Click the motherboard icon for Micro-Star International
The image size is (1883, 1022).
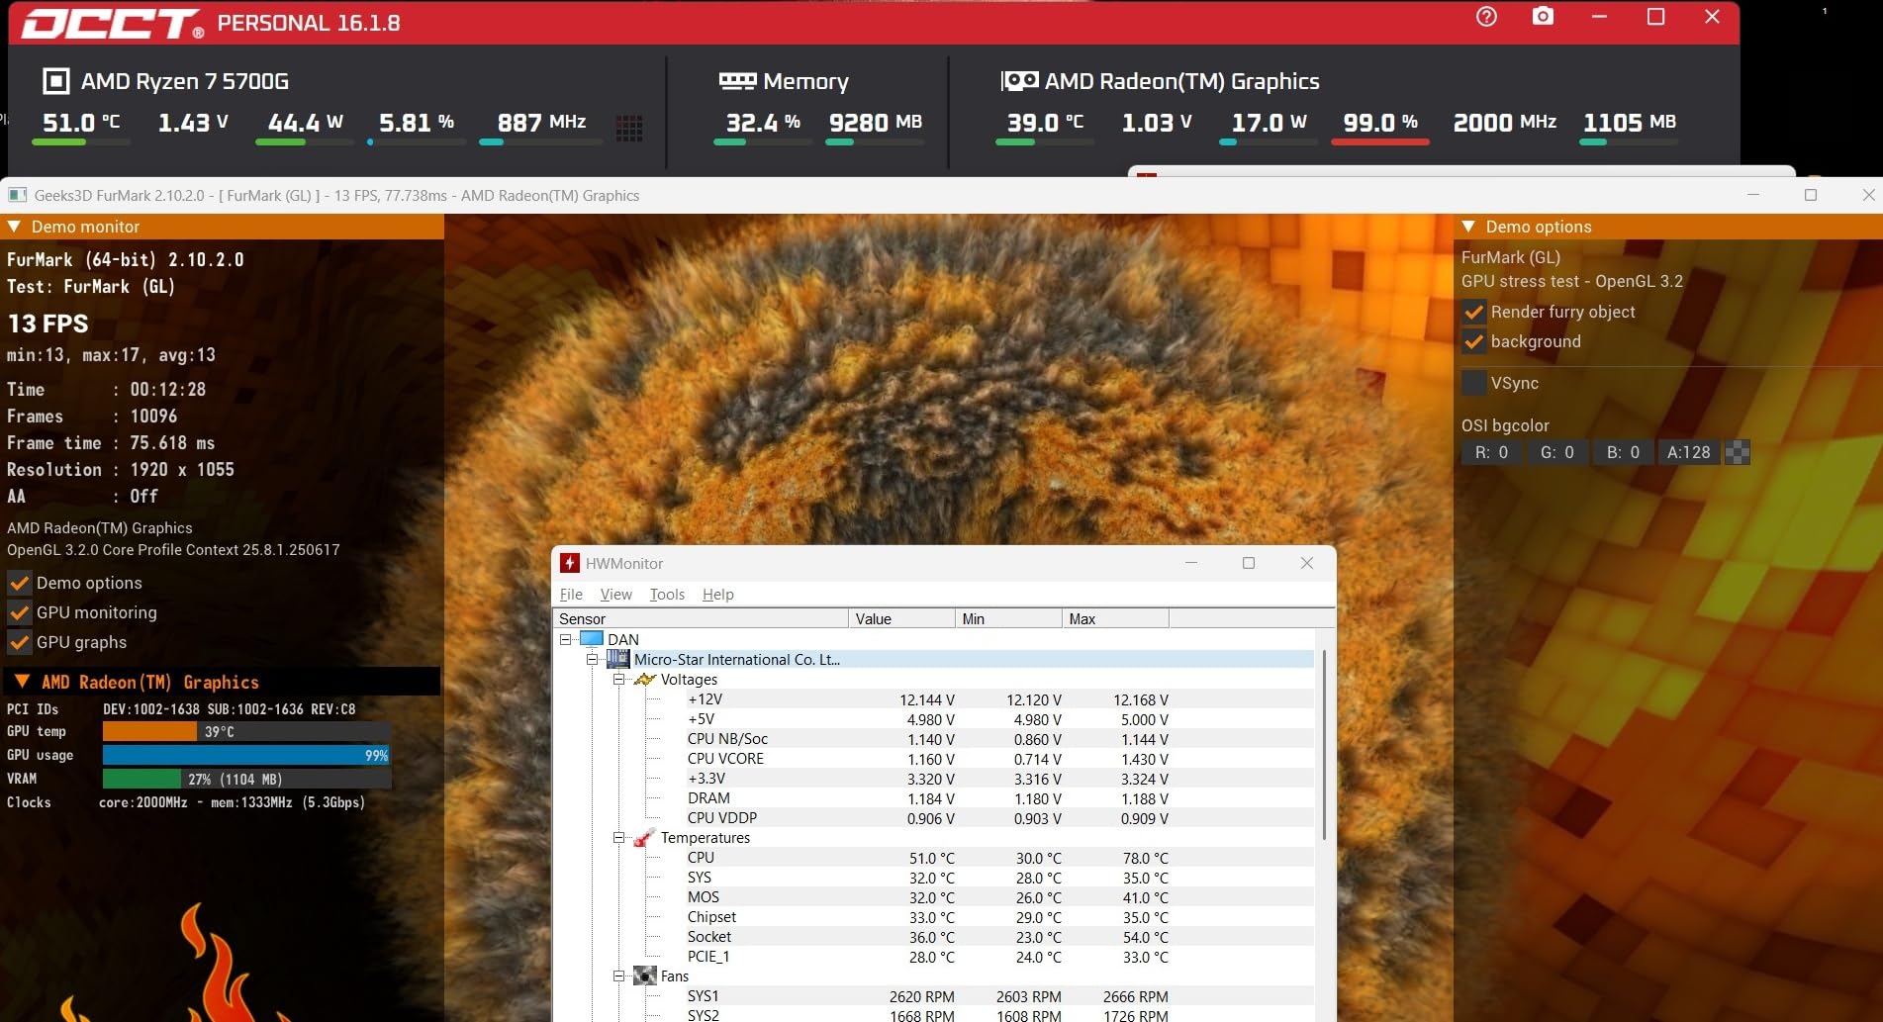pos(618,659)
